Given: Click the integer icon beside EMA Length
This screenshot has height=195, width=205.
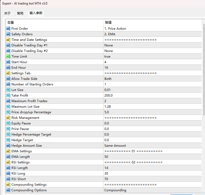Looking at the screenshot, I should pos(8,157).
